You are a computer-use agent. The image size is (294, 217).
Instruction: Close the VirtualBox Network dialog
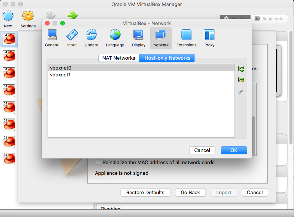pyautogui.click(x=47, y=23)
